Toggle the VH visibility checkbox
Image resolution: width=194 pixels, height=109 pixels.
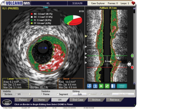16,94
